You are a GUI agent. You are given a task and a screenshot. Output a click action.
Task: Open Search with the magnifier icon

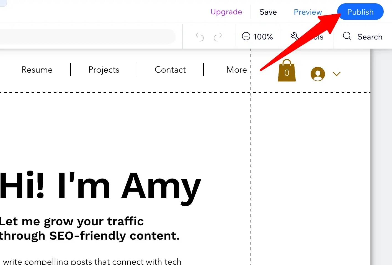tap(347, 36)
